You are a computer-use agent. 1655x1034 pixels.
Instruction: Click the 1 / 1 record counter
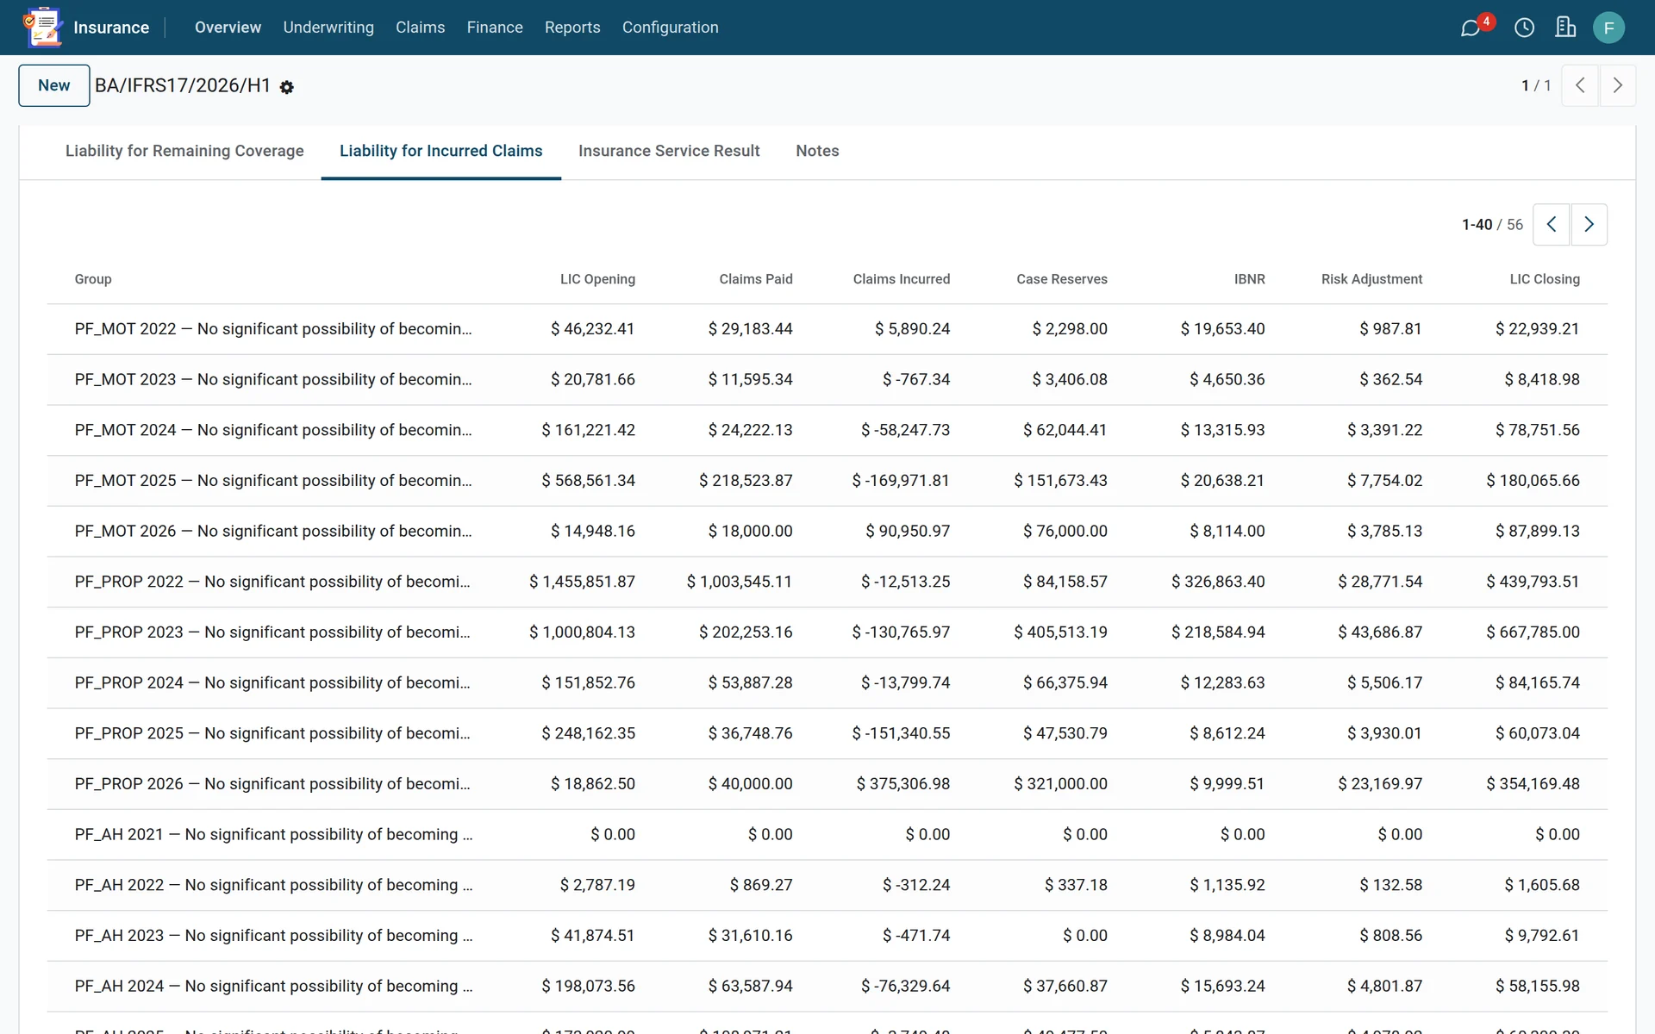(x=1536, y=85)
